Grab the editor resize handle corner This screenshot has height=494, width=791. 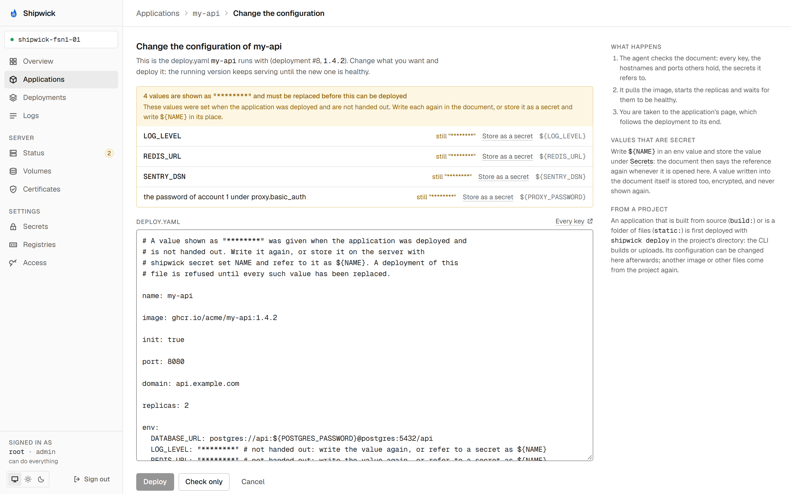(x=590, y=457)
